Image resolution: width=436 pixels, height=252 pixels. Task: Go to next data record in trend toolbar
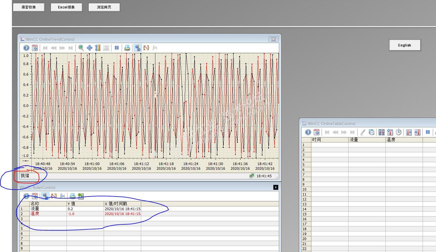click(x=62, y=48)
